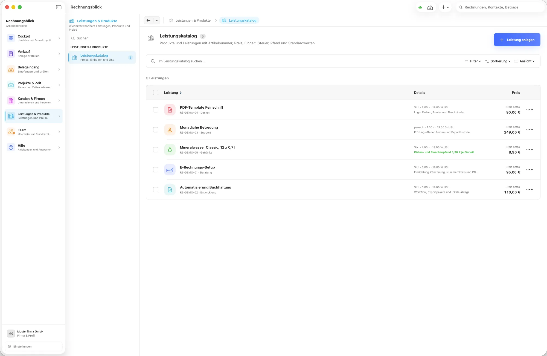Click the green cloud sync status icon

tap(420, 7)
